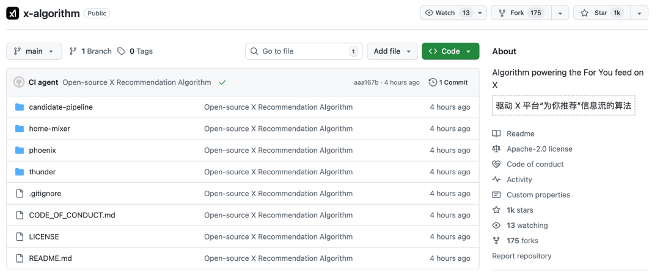Click the .gitignore file icon
660x273 pixels.
pyautogui.click(x=19, y=194)
